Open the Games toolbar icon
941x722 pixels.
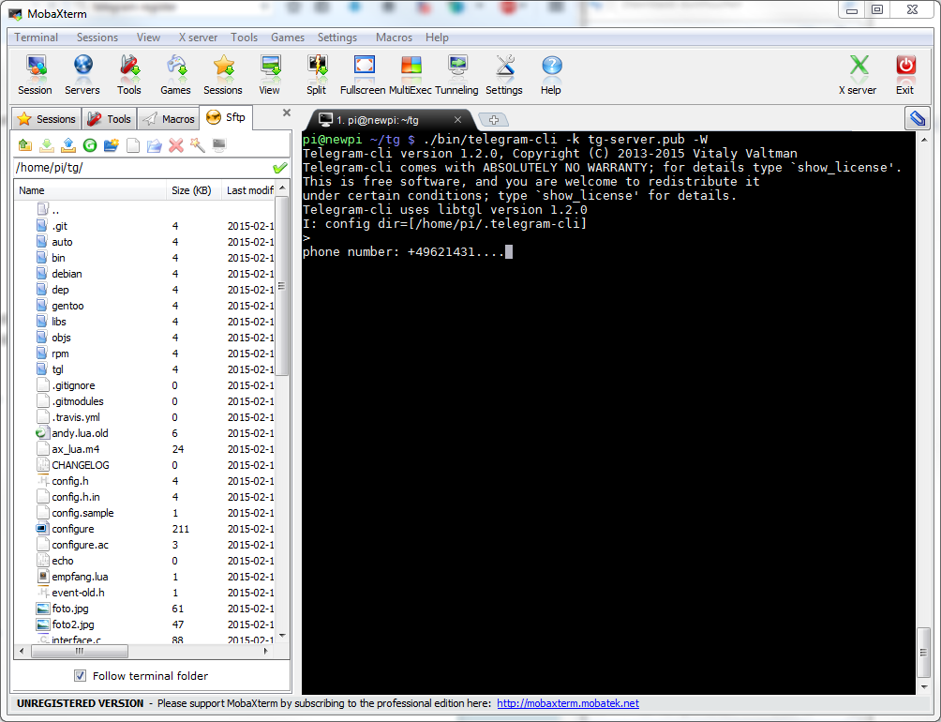pos(175,74)
